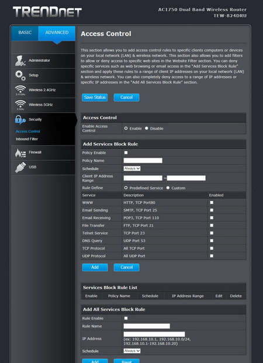Image resolution: width=263 pixels, height=363 pixels.
Task: Switch to the BASIC tab
Action: click(x=25, y=33)
